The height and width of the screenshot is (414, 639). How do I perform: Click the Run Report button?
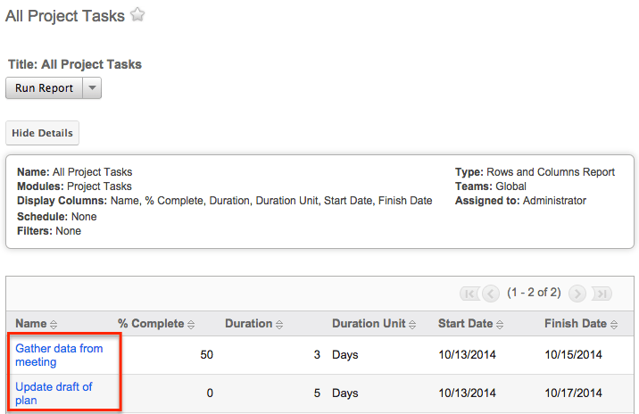(x=45, y=88)
